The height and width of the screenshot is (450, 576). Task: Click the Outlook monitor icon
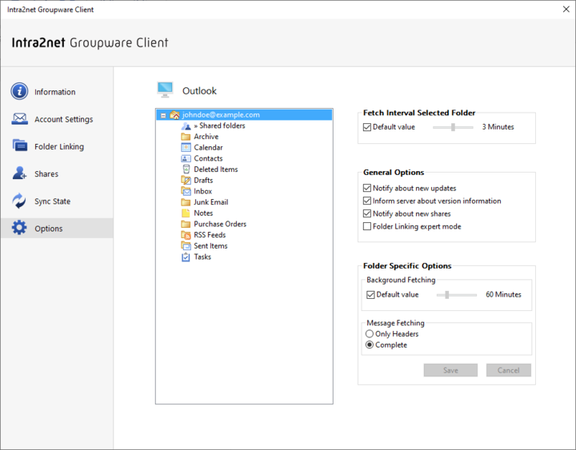pos(165,90)
